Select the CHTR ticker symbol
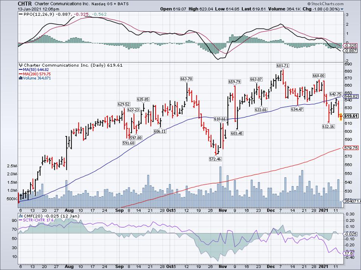Screen dimensions: 361x270 point(25,4)
